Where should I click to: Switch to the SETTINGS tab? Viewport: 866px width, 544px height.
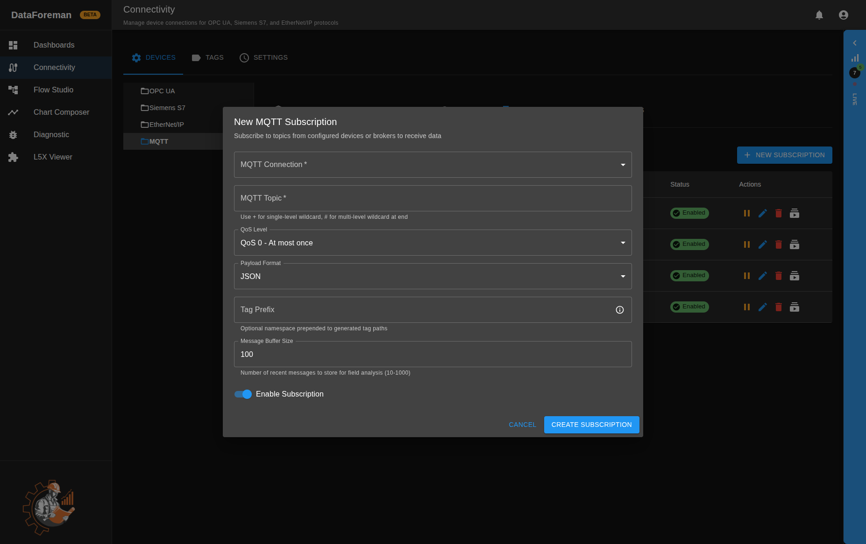tap(263, 57)
